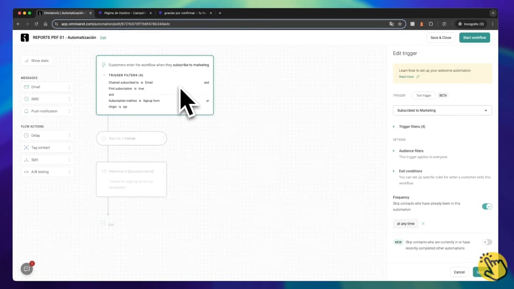Screen dimensions: 514x289
Task: Enable skip contacts in other automations toggle
Action: tap(487, 242)
